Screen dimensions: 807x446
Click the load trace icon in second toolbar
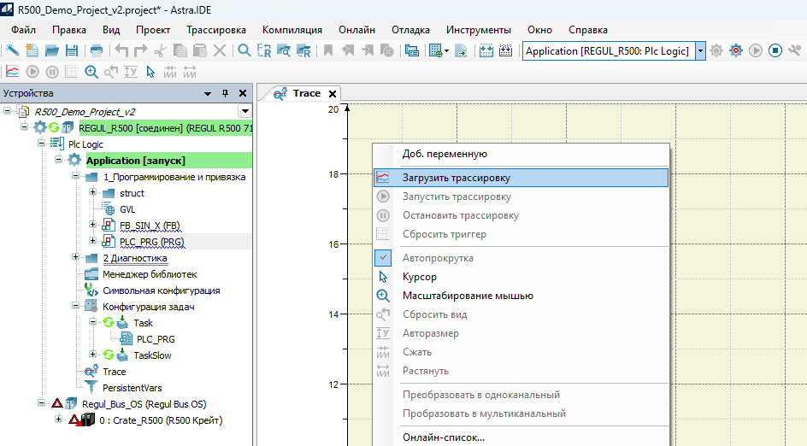point(13,72)
